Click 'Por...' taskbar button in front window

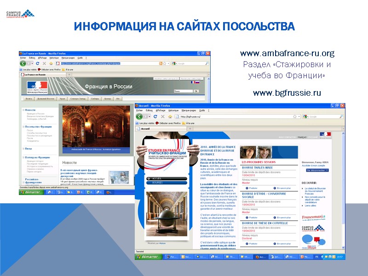(x=171, y=257)
